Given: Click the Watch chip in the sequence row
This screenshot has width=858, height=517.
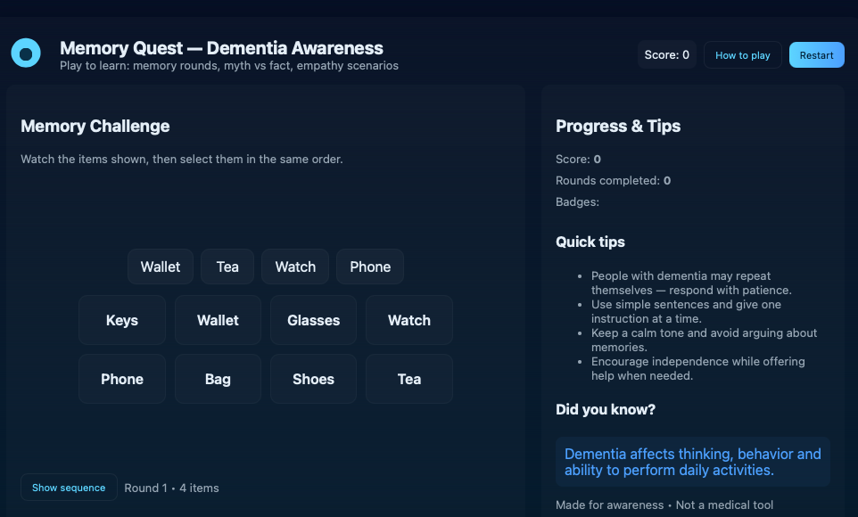Looking at the screenshot, I should click(x=295, y=267).
